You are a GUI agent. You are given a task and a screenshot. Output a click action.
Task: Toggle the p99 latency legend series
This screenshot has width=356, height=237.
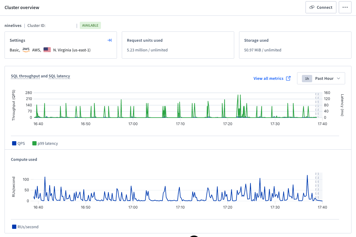point(45,143)
